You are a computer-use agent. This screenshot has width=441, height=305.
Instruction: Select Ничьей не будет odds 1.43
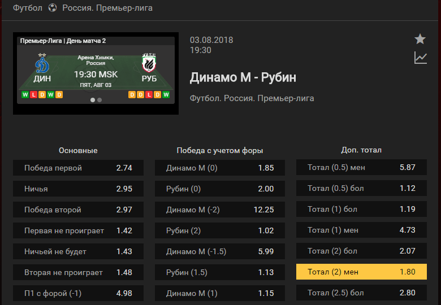[78, 251]
